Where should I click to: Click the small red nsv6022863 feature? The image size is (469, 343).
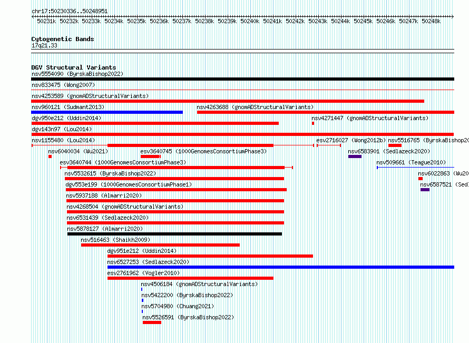click(421, 179)
